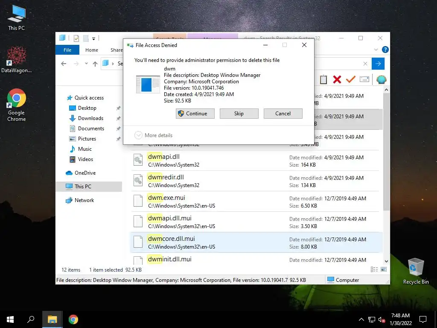Select Network in navigation pane
437x328 pixels.
point(80,200)
